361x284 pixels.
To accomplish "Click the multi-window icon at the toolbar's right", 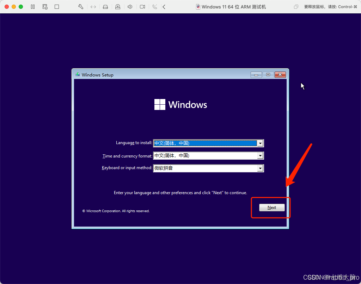I will click(296, 7).
